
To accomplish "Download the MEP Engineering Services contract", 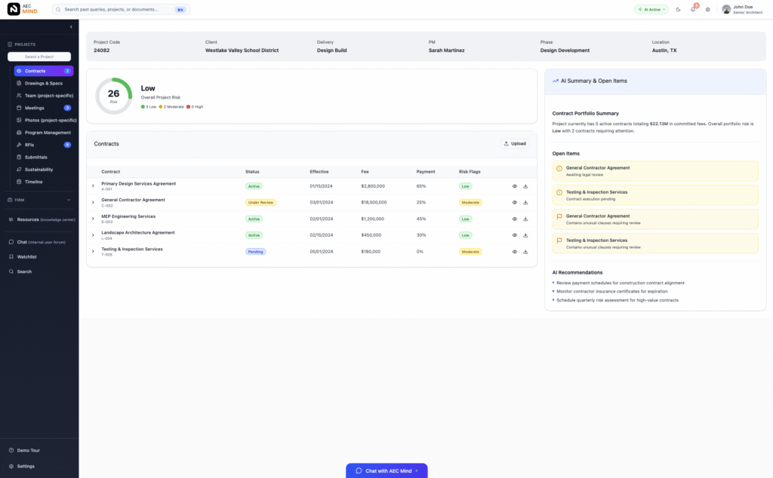I will (525, 219).
